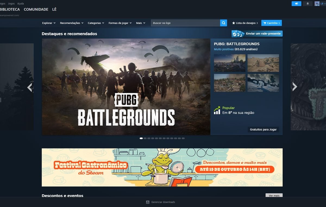Click the Em 8º na sua região text
The height and width of the screenshot is (207, 326).
[238, 112]
